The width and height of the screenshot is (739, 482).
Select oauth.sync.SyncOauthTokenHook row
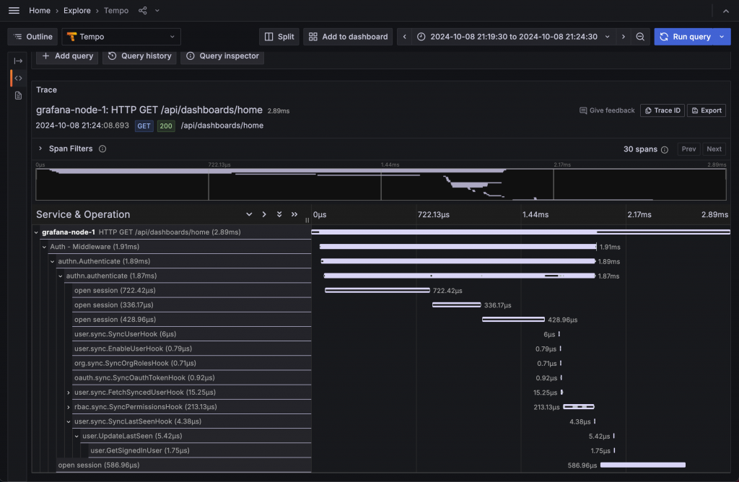pos(192,378)
